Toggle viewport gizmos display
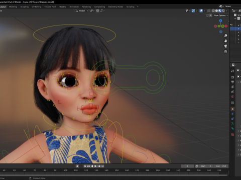The image size is (241, 180). click(193, 11)
